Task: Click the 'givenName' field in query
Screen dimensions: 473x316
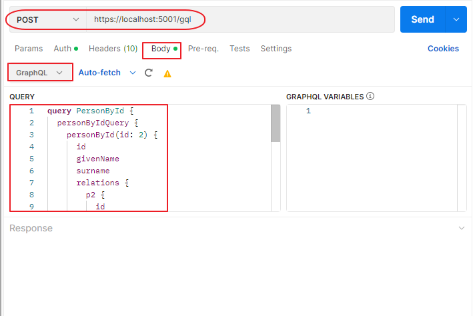Action: coord(98,159)
